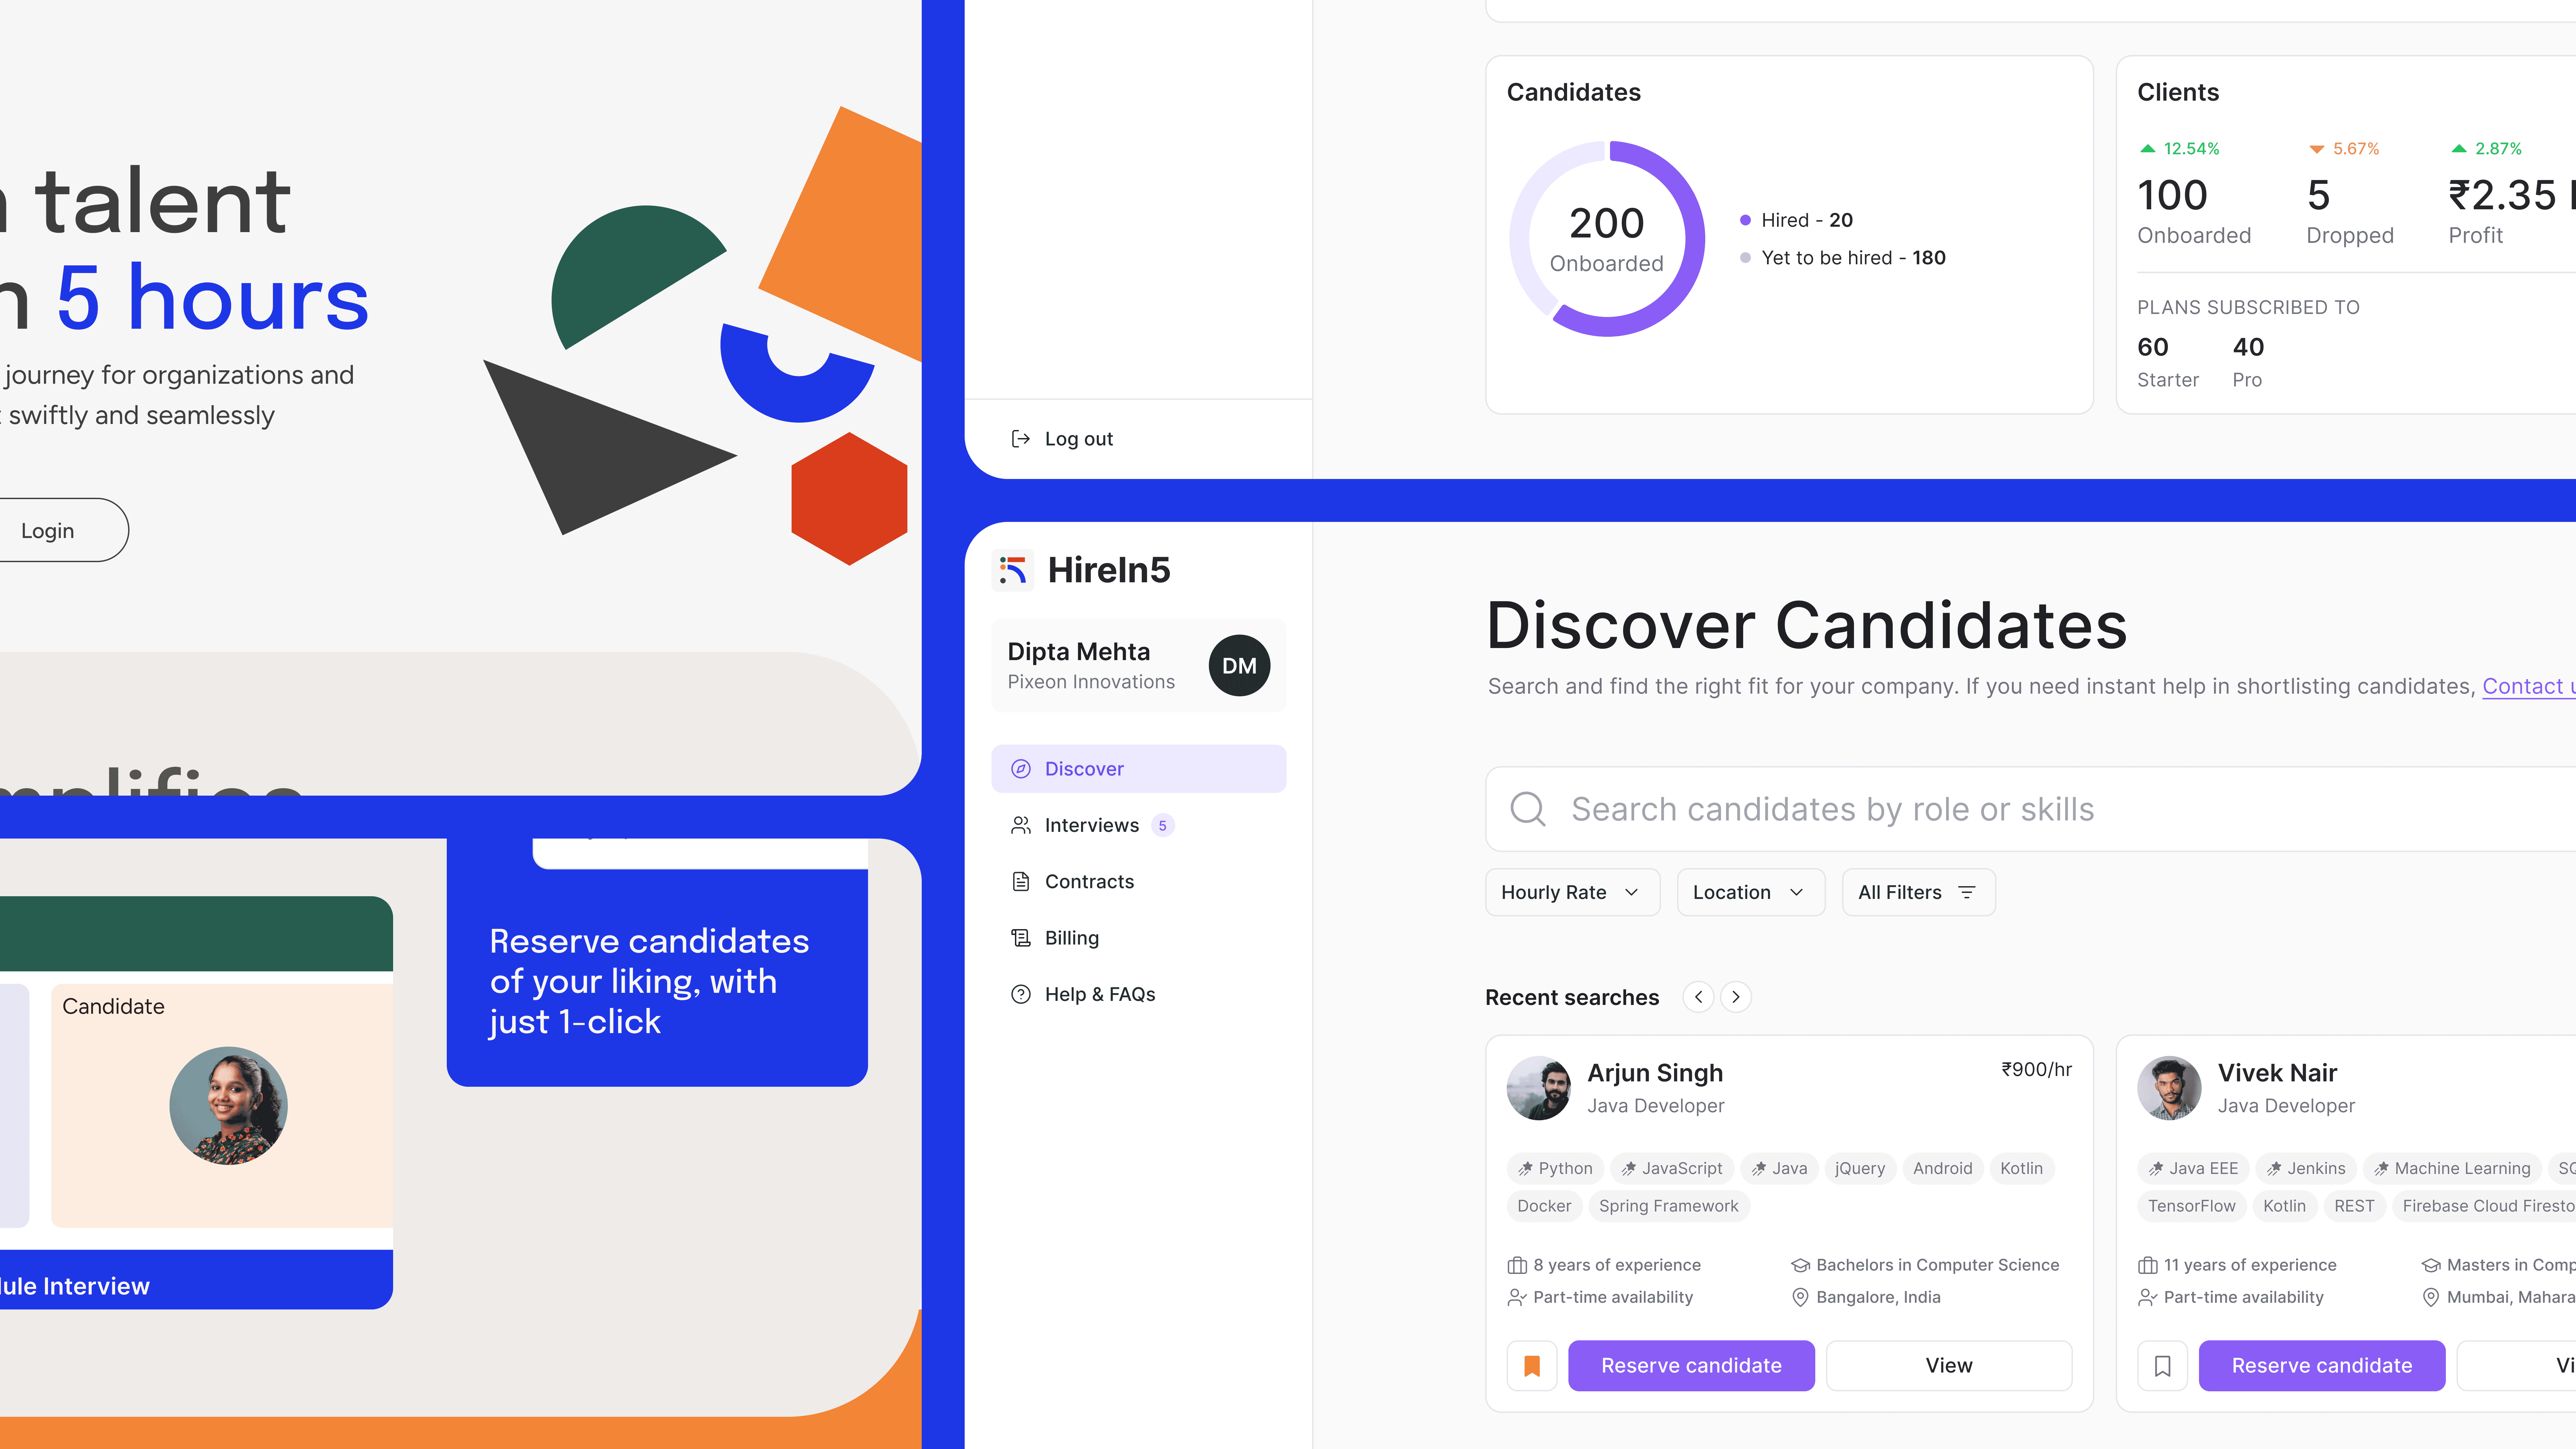Show next recent searches
Viewport: 2576px width, 1449px height.
[1736, 997]
